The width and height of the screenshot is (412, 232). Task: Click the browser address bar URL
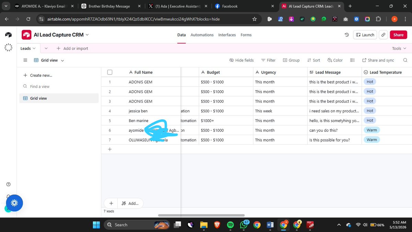pyautogui.click(x=133, y=19)
